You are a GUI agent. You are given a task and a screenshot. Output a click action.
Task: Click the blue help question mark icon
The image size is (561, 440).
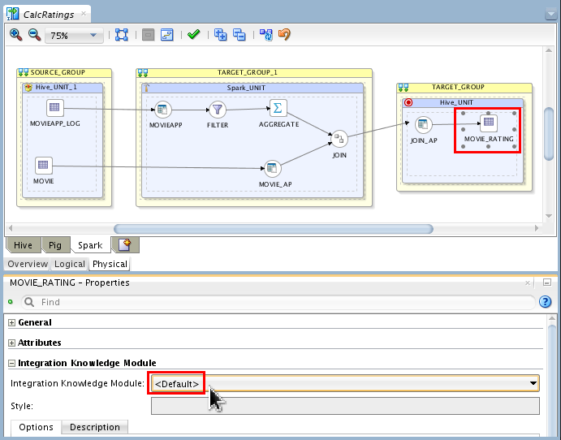(x=546, y=302)
